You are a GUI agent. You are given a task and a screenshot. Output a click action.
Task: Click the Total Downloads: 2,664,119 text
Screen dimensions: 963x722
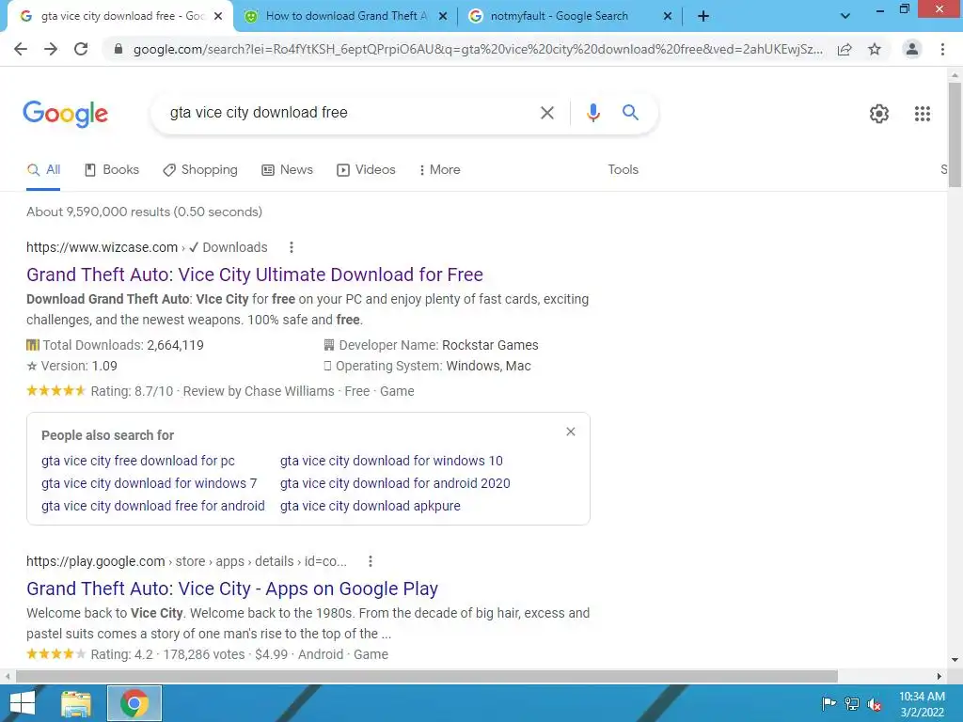click(115, 345)
